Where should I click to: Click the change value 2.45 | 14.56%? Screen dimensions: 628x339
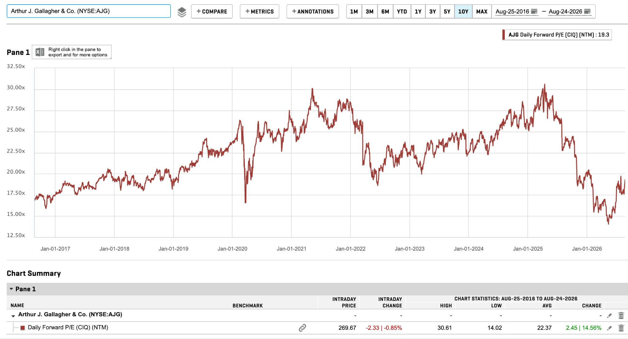(x=584, y=328)
